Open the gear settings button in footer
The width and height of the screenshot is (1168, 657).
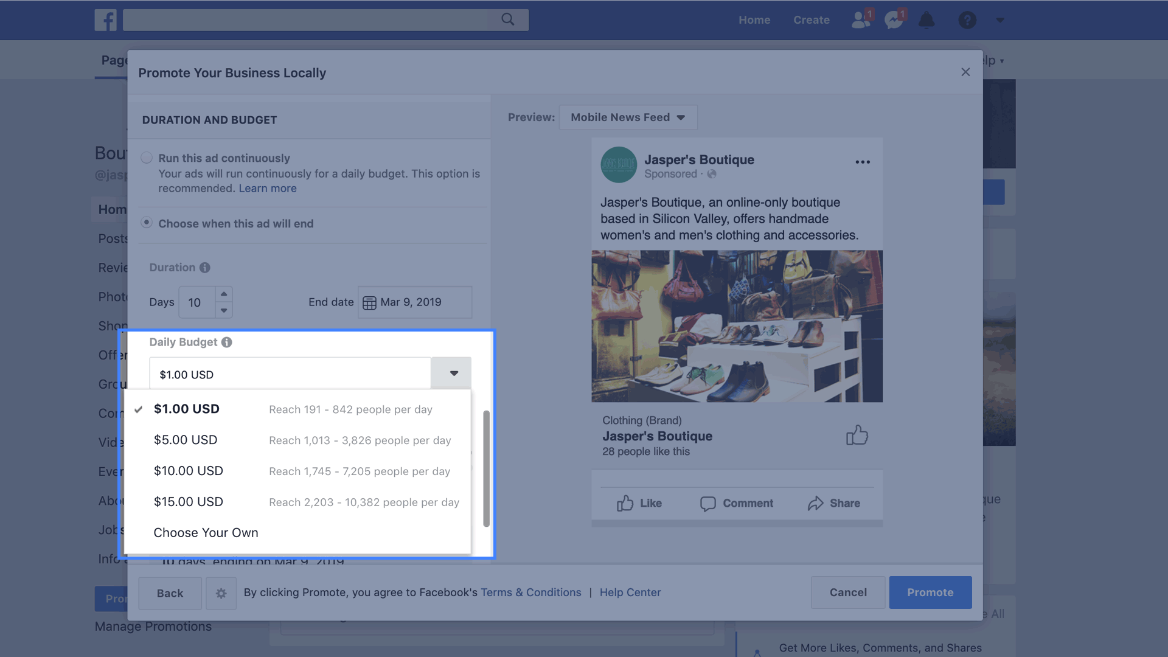221,593
